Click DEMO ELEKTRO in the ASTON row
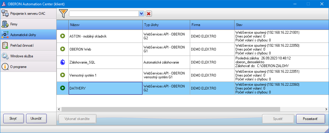This screenshot has height=133, width=329. click(212, 36)
